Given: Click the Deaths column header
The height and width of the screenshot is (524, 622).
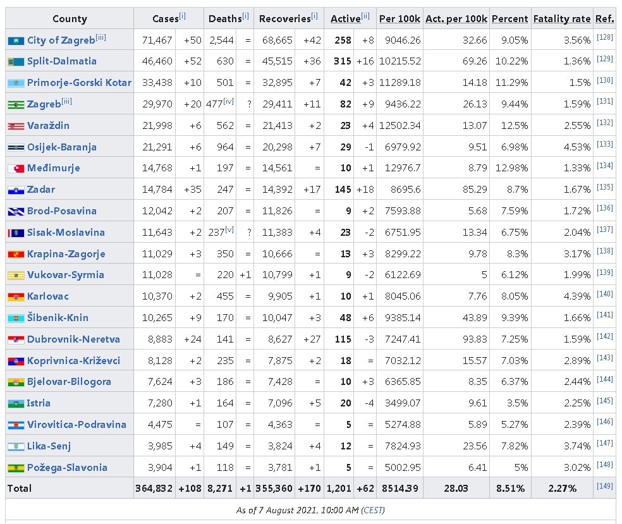Looking at the screenshot, I should [228, 18].
